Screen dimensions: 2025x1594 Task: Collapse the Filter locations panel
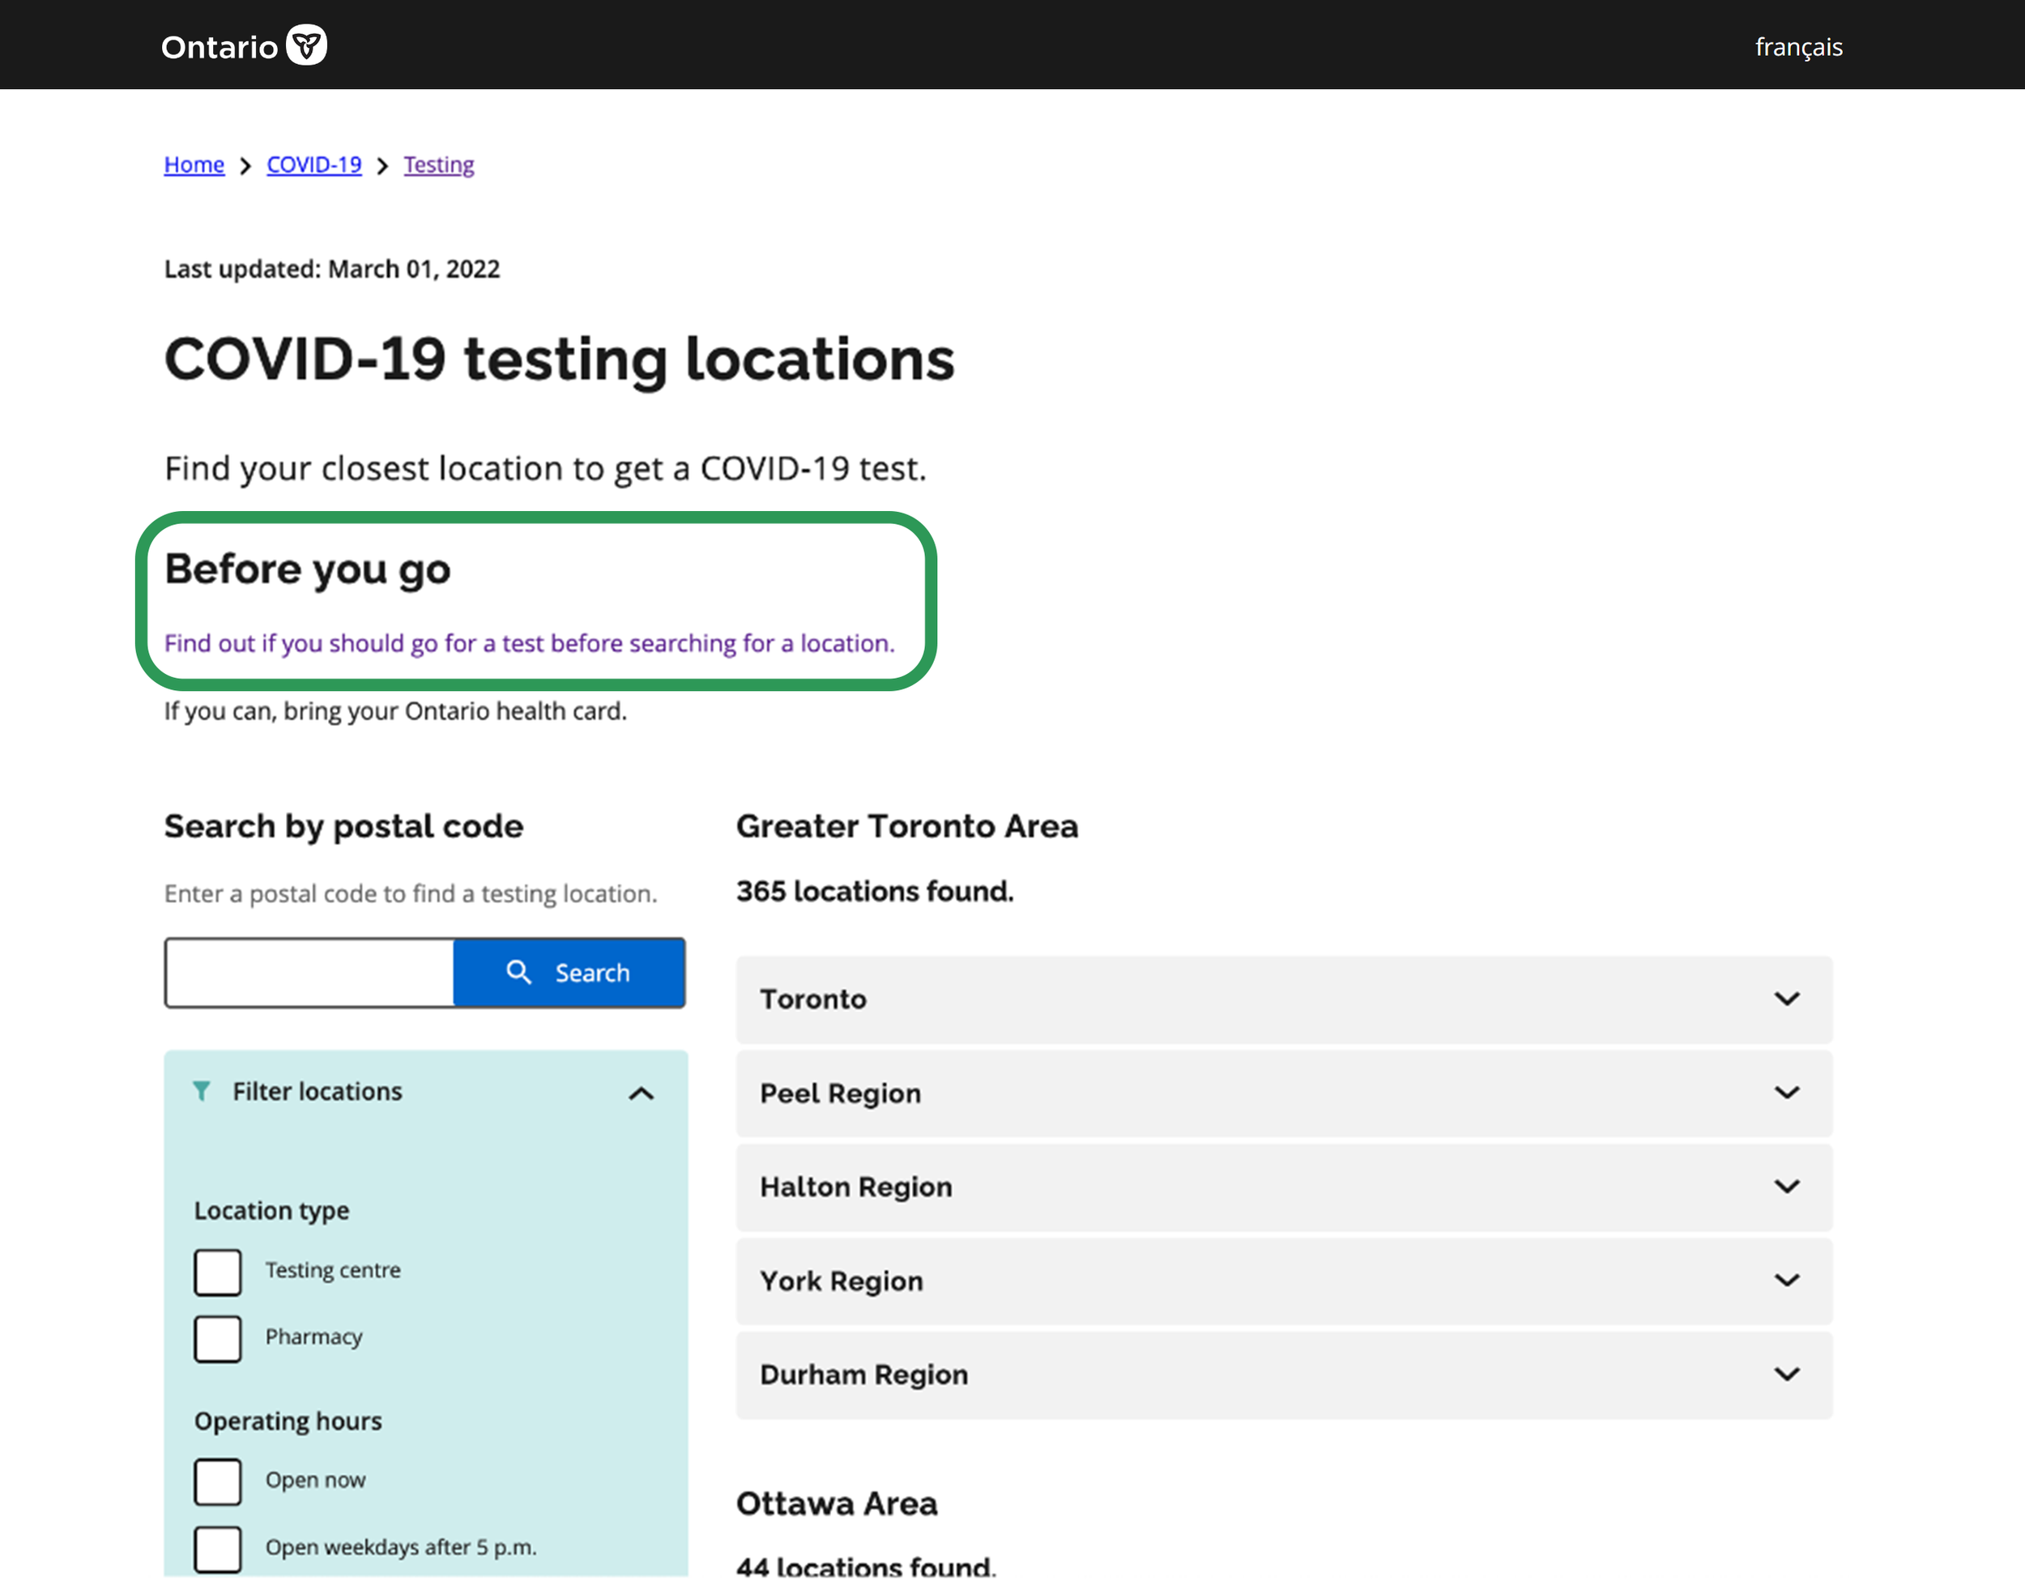coord(641,1093)
